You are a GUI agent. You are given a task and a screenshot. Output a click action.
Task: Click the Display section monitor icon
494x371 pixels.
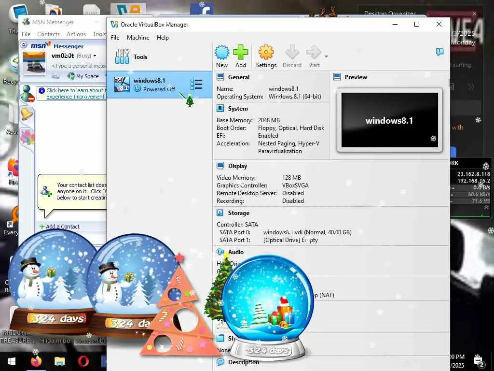click(x=220, y=166)
